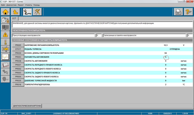Select the diagnostic probe cable icon

click(x=27, y=12)
